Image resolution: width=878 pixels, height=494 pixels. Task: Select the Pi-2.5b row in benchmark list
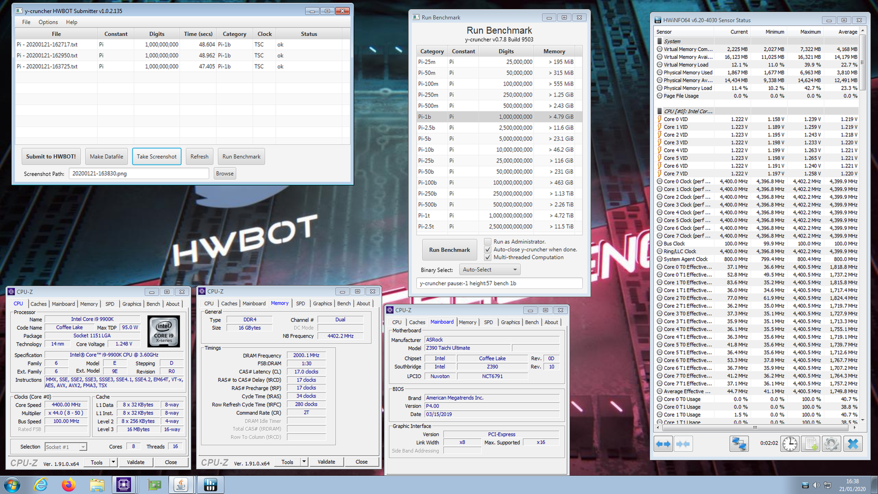click(499, 128)
